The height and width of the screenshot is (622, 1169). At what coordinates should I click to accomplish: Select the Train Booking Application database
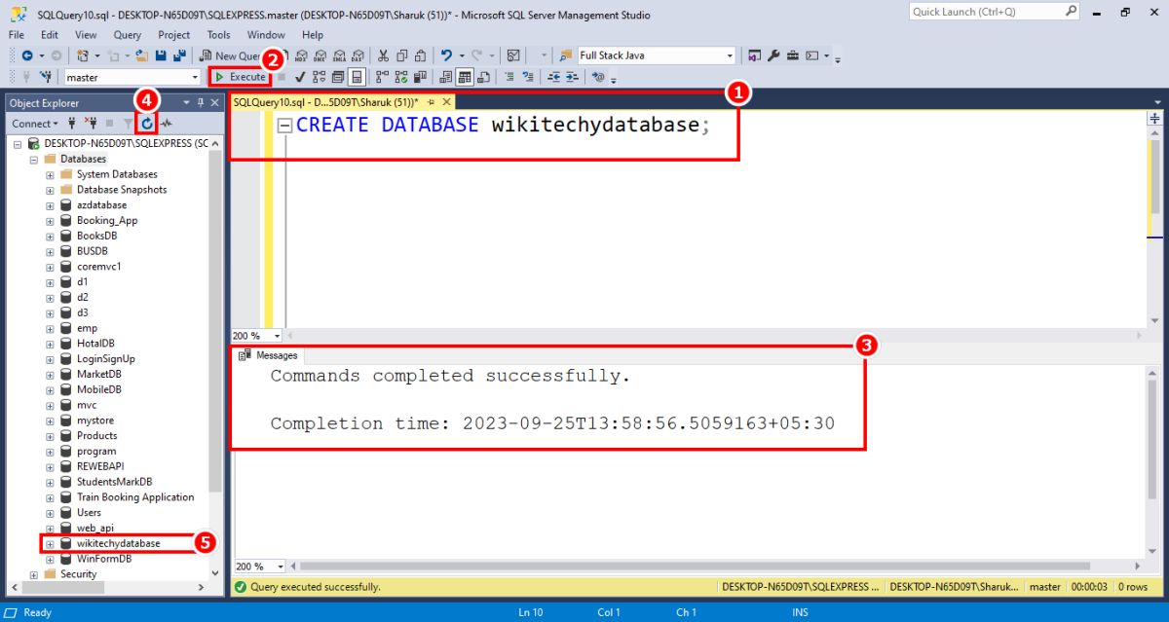[135, 497]
